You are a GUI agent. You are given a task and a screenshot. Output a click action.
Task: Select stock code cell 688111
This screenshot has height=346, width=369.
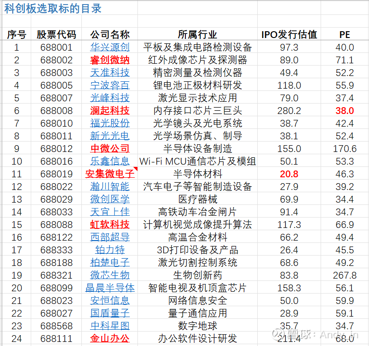[56, 338]
